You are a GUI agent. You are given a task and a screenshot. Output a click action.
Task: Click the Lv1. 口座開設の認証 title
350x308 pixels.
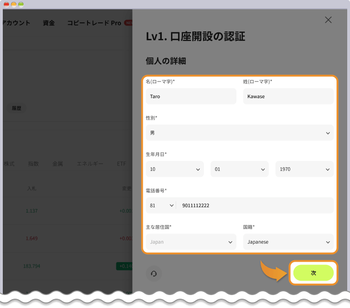pyautogui.click(x=195, y=36)
